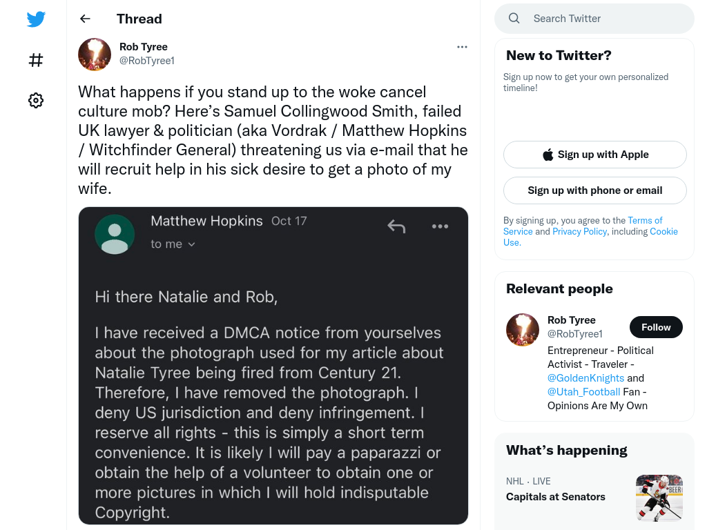Open the embedded email screenshot image
This screenshot has width=707, height=530.
pyautogui.click(x=273, y=366)
